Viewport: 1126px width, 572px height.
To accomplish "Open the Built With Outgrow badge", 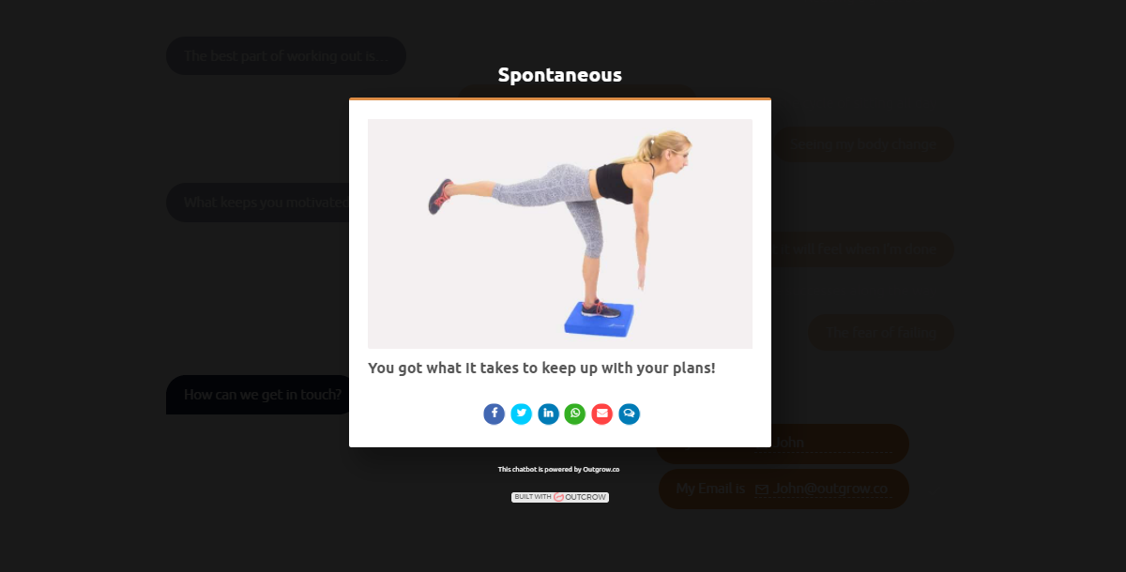I will click(x=560, y=497).
